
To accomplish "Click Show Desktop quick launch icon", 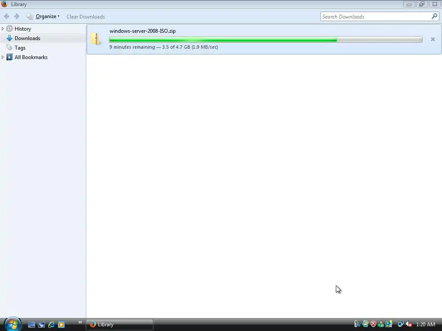I will (x=31, y=325).
